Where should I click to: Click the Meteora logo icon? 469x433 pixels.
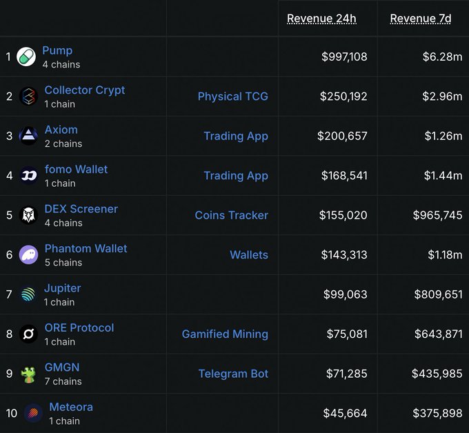point(33,413)
